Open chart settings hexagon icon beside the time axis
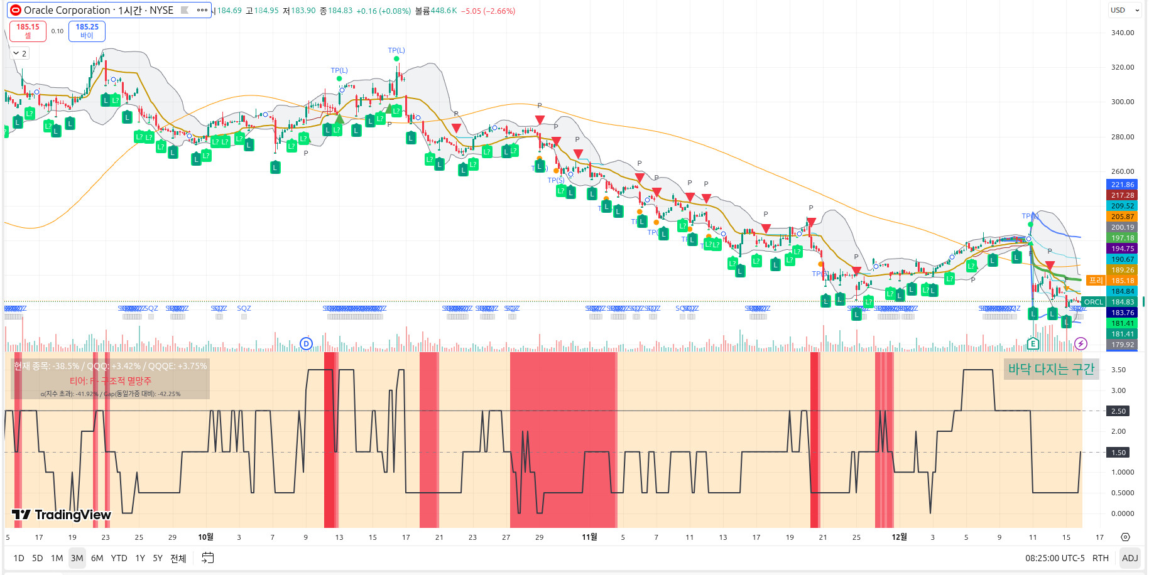Image resolution: width=1149 pixels, height=575 pixels. click(x=1125, y=537)
